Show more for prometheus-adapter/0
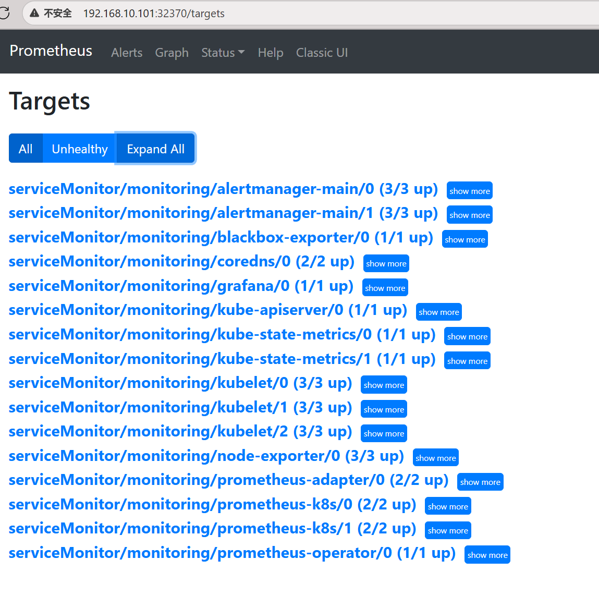 (480, 482)
